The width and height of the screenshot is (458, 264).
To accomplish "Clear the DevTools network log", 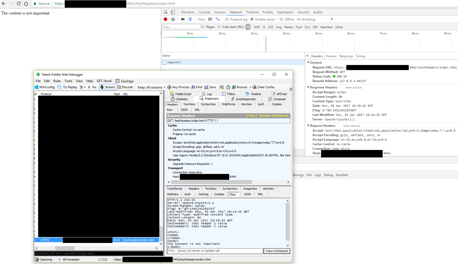I will pos(173,19).
